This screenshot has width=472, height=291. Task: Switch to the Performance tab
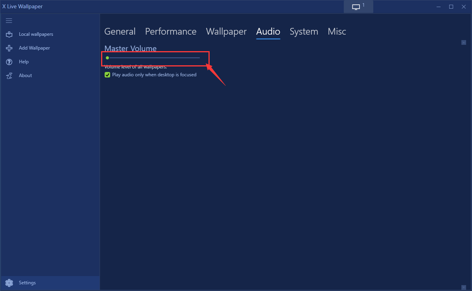[x=171, y=31]
